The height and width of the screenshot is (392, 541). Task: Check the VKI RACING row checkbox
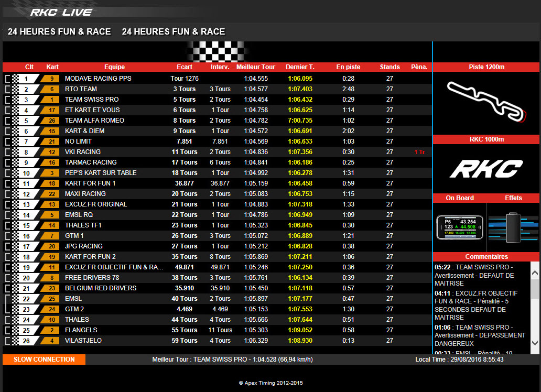(x=8, y=152)
